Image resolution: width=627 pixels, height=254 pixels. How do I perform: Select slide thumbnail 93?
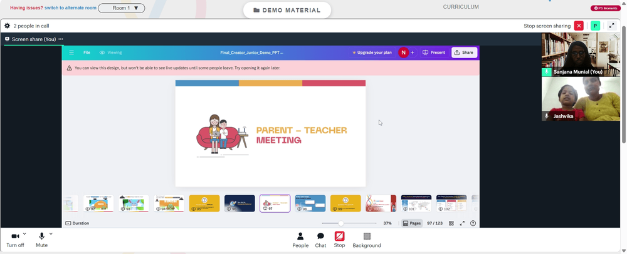pos(134,203)
